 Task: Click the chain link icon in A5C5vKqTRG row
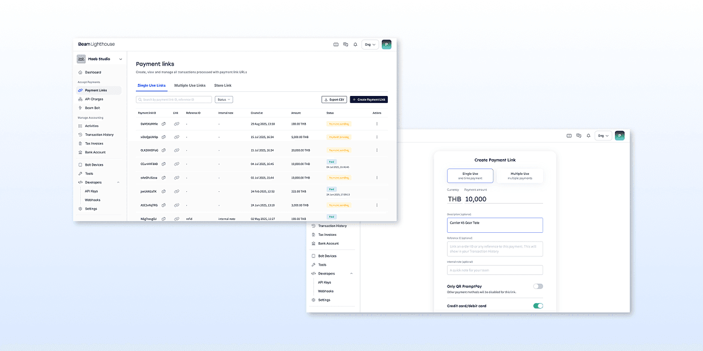(176, 205)
